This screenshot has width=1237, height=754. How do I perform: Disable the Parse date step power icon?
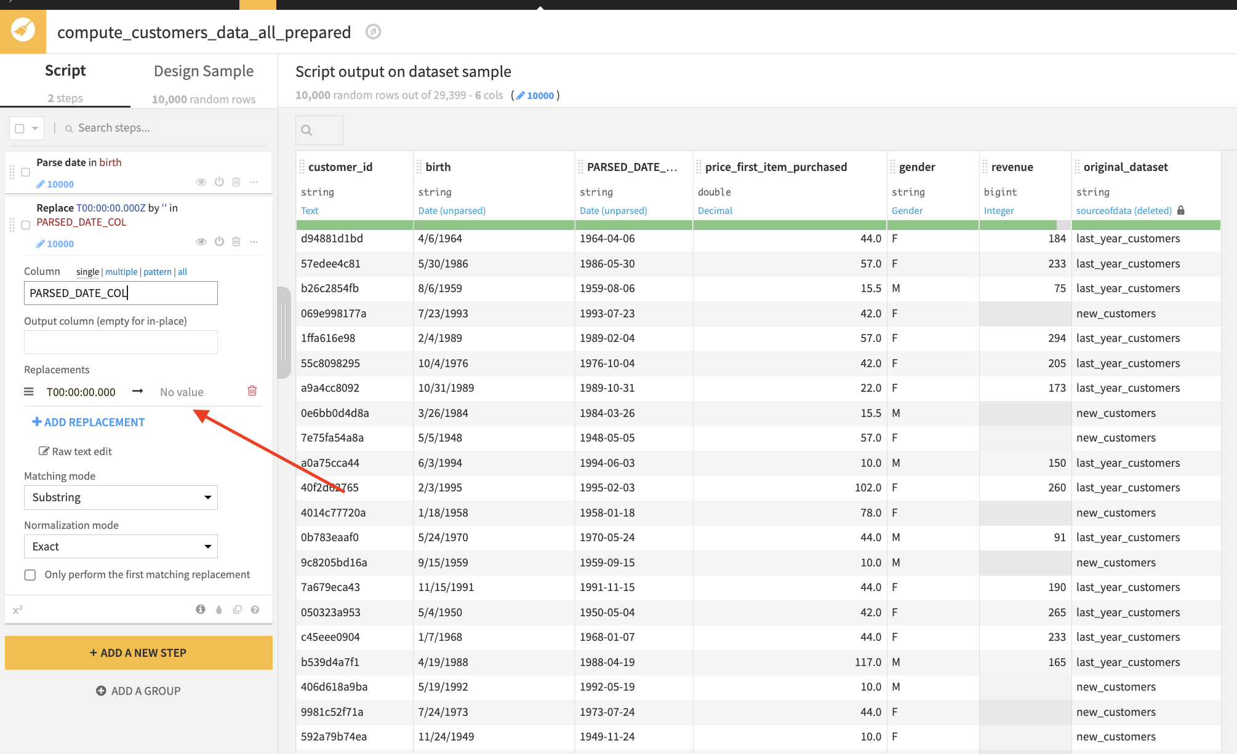coord(219,181)
